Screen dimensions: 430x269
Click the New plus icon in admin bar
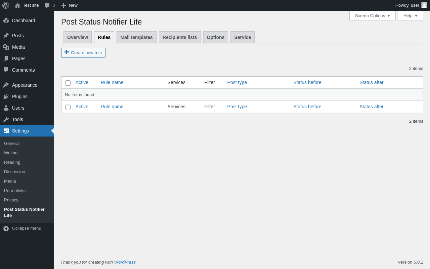coord(63,5)
